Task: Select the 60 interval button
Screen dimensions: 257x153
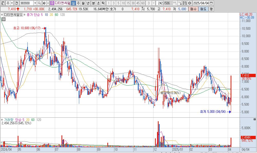Action: (143, 3)
